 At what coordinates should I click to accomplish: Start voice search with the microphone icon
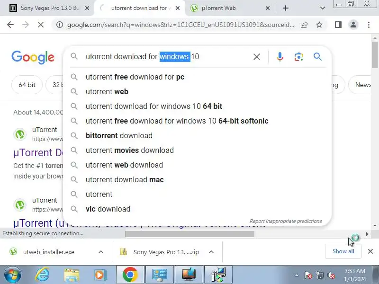280,57
